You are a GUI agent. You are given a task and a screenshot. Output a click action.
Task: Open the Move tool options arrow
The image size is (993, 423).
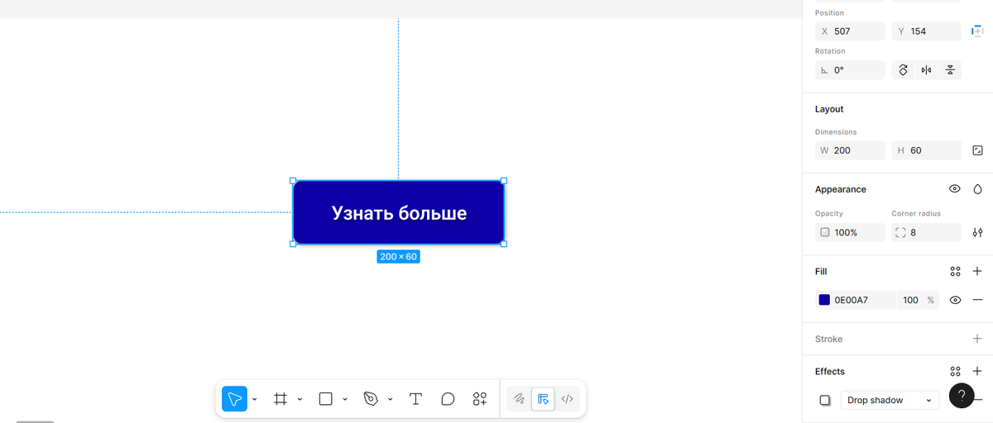[x=254, y=399]
